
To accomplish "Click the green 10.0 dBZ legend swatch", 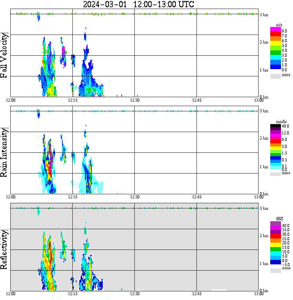I will pyautogui.click(x=275, y=249).
